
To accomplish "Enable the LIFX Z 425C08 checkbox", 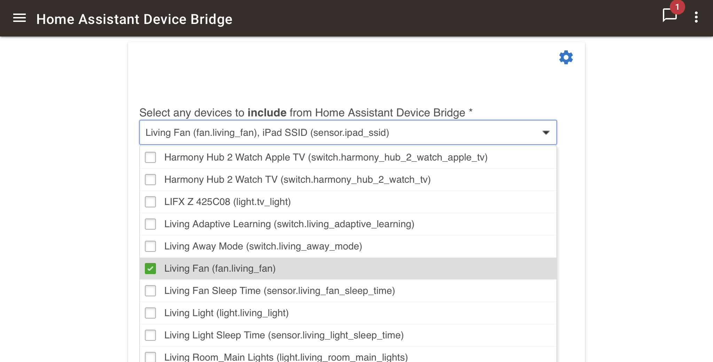I will click(150, 202).
